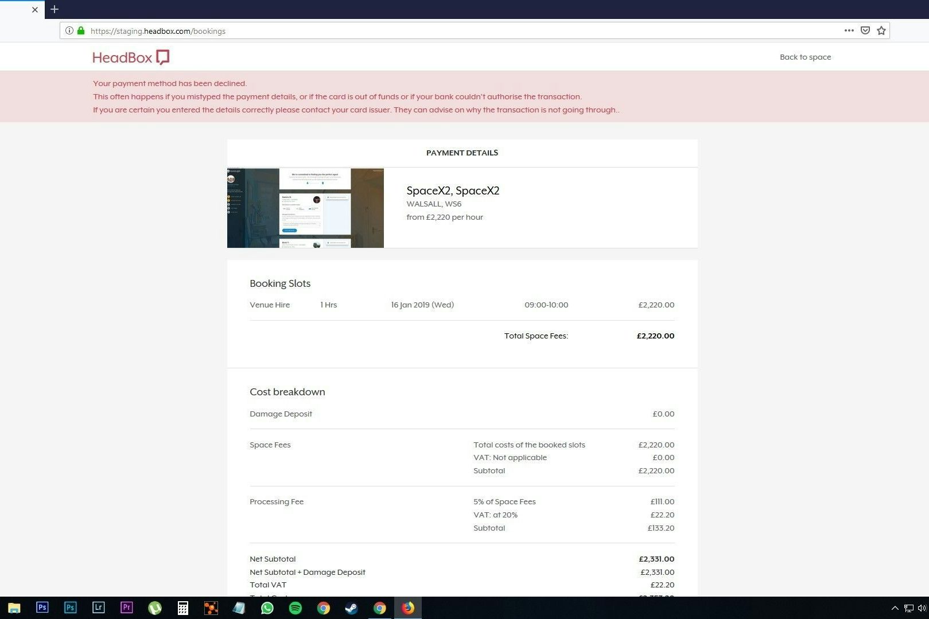
Task: Open the page actions three-dot menu
Action: [x=849, y=30]
